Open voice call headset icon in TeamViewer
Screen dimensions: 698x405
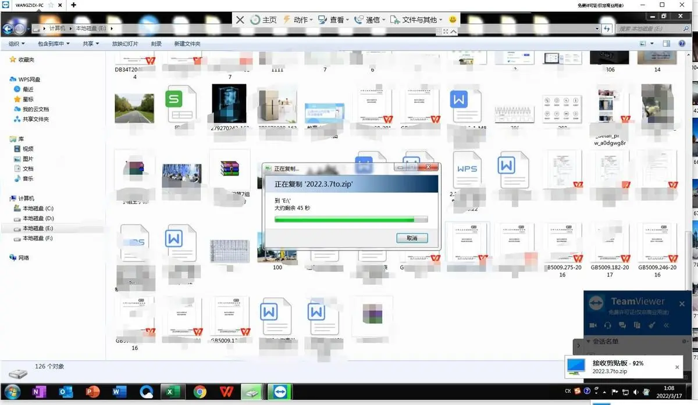(608, 325)
